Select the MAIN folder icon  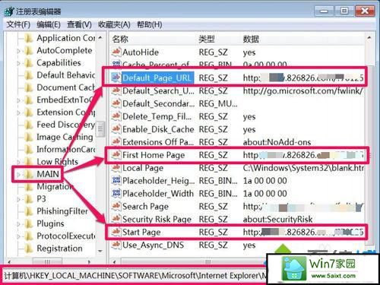pos(29,174)
